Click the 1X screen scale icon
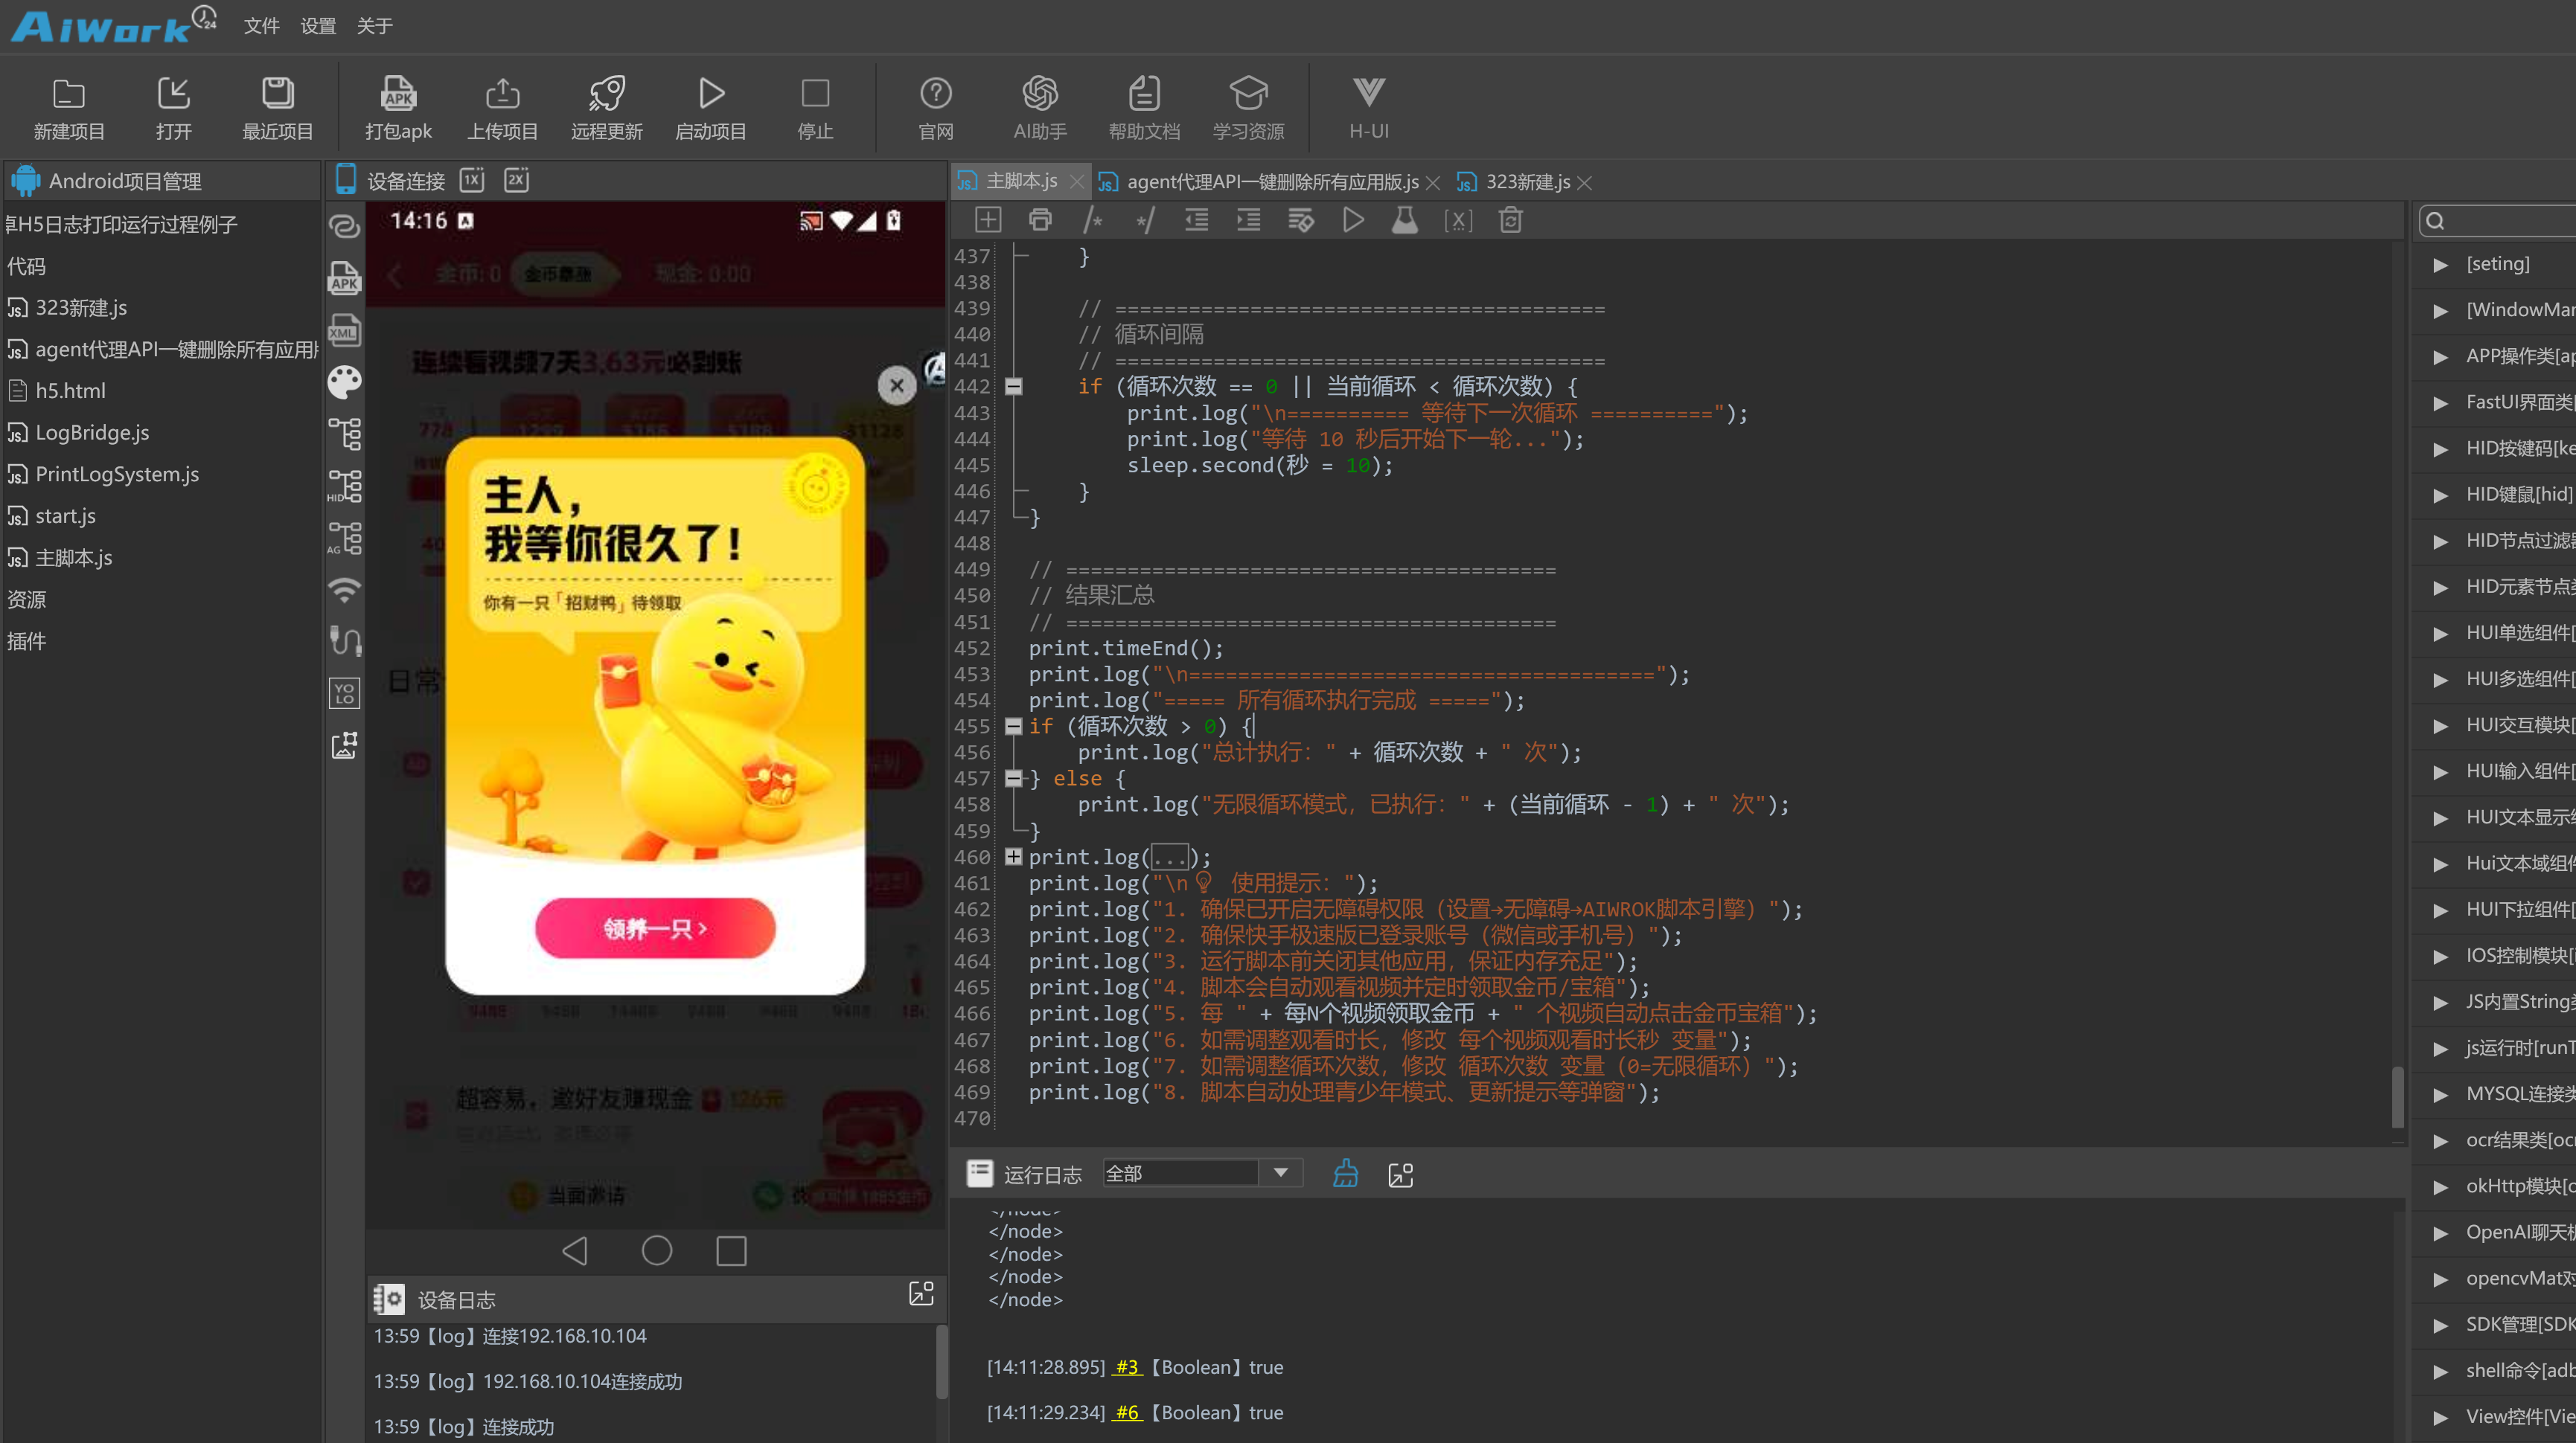This screenshot has width=2576, height=1443. tap(472, 180)
